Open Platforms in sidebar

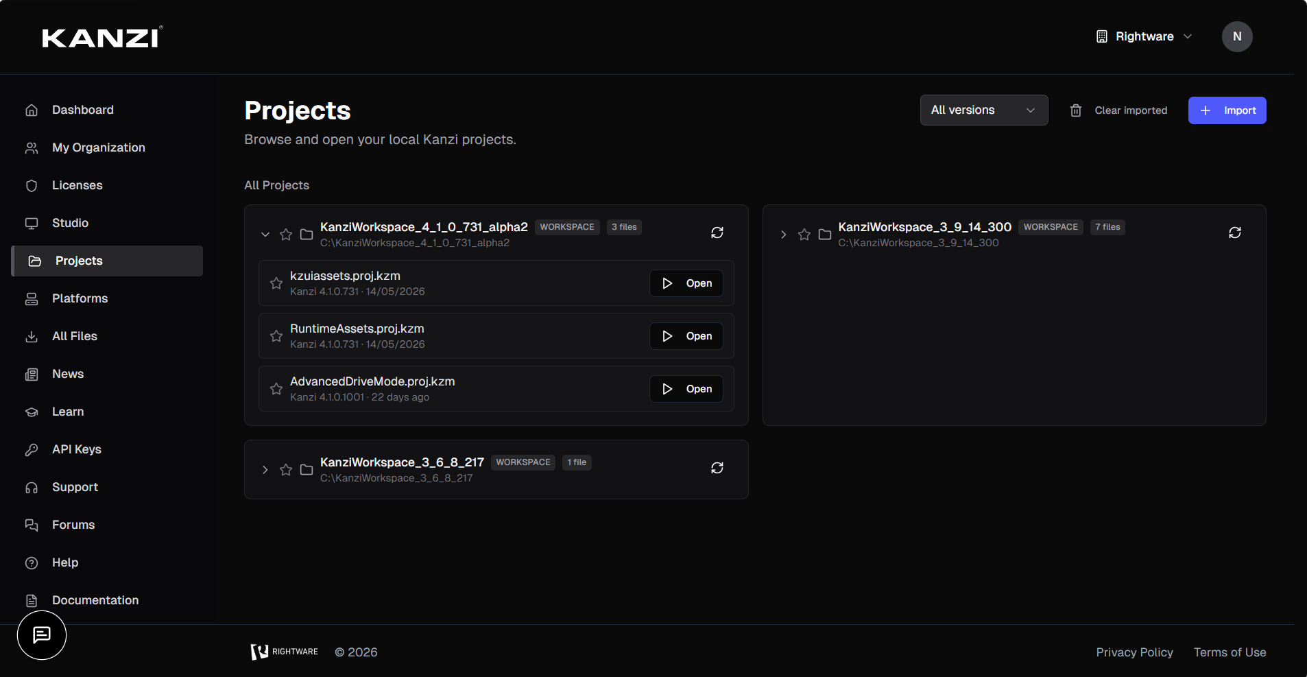107,298
